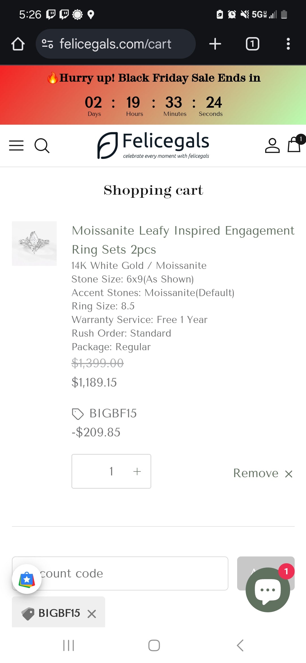Open Moissanite Leafy Inspired Engagement Ring link
Image resolution: width=306 pixels, height=663 pixels.
point(183,240)
